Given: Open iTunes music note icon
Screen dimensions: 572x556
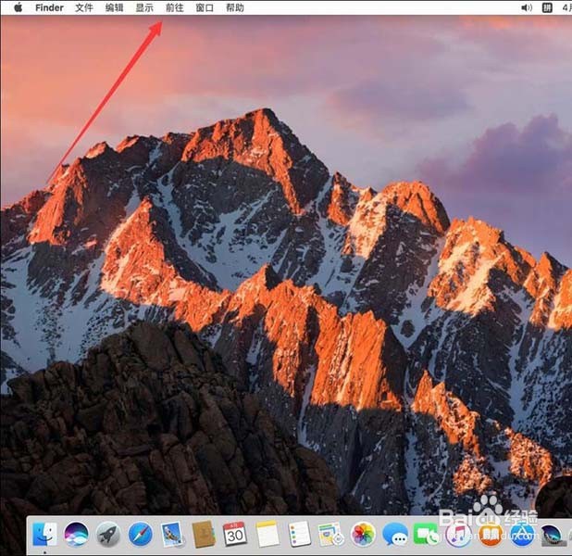Looking at the screenshot, I should tap(458, 534).
